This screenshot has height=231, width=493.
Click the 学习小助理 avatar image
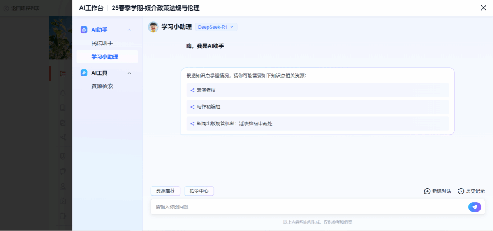pos(153,27)
